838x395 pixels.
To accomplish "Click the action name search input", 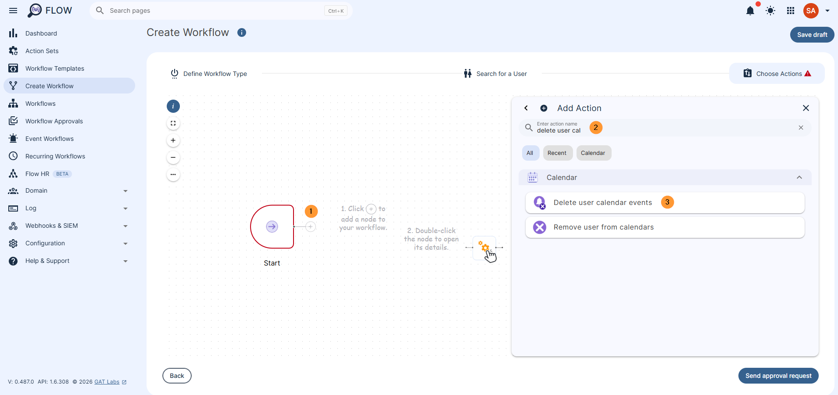I will [665, 128].
